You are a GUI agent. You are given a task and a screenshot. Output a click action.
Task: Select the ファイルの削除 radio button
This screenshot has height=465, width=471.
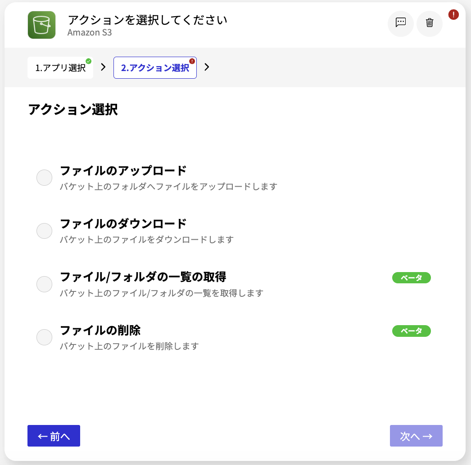[44, 337]
